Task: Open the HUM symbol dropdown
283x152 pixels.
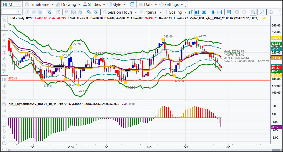Action: (18, 4)
